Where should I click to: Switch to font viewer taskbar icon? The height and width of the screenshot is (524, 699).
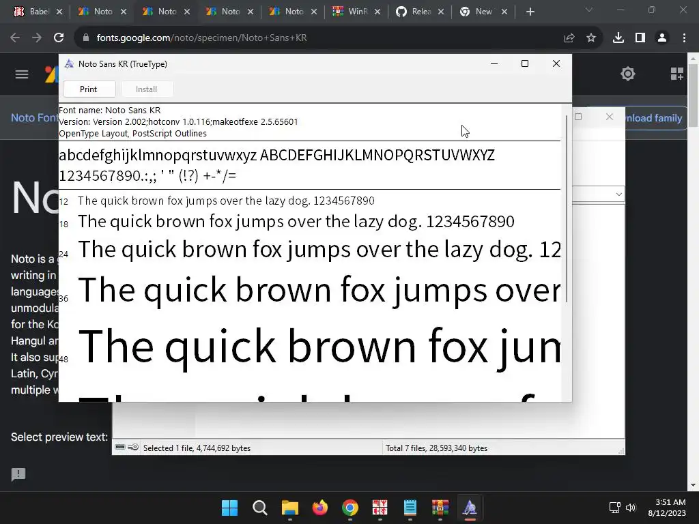click(470, 508)
